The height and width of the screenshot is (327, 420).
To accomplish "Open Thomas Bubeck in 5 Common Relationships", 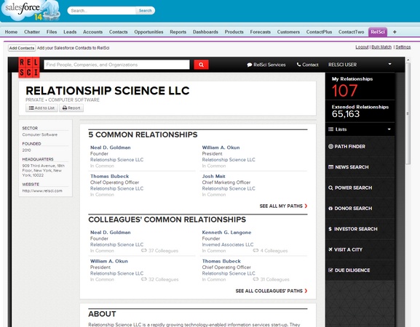I will tap(110, 176).
